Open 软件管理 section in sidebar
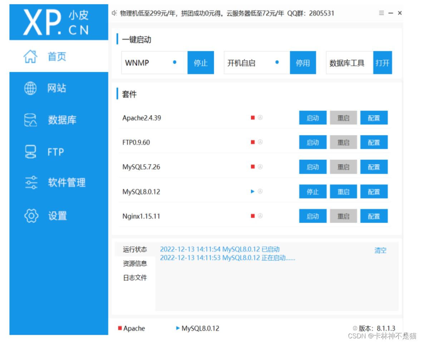The image size is (422, 343). [x=59, y=182]
